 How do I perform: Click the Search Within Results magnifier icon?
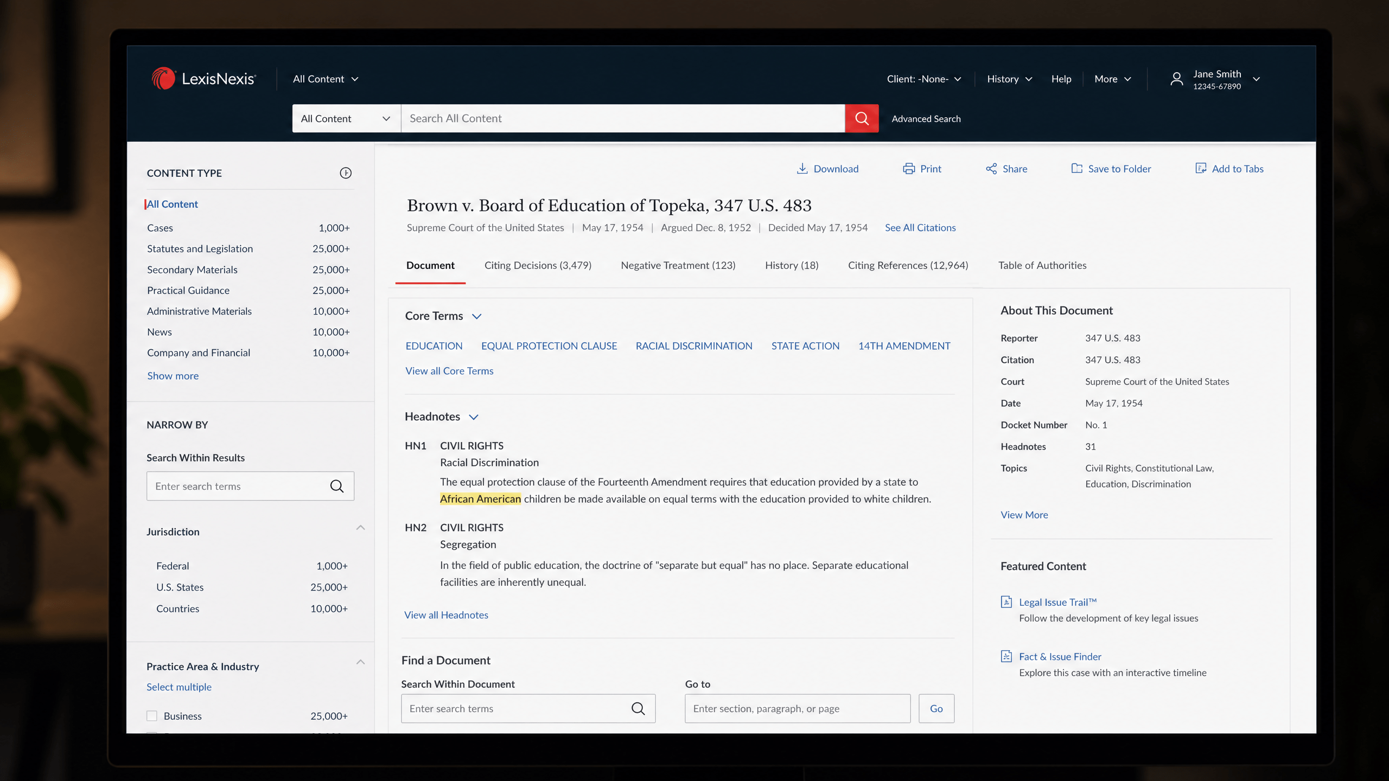click(337, 486)
